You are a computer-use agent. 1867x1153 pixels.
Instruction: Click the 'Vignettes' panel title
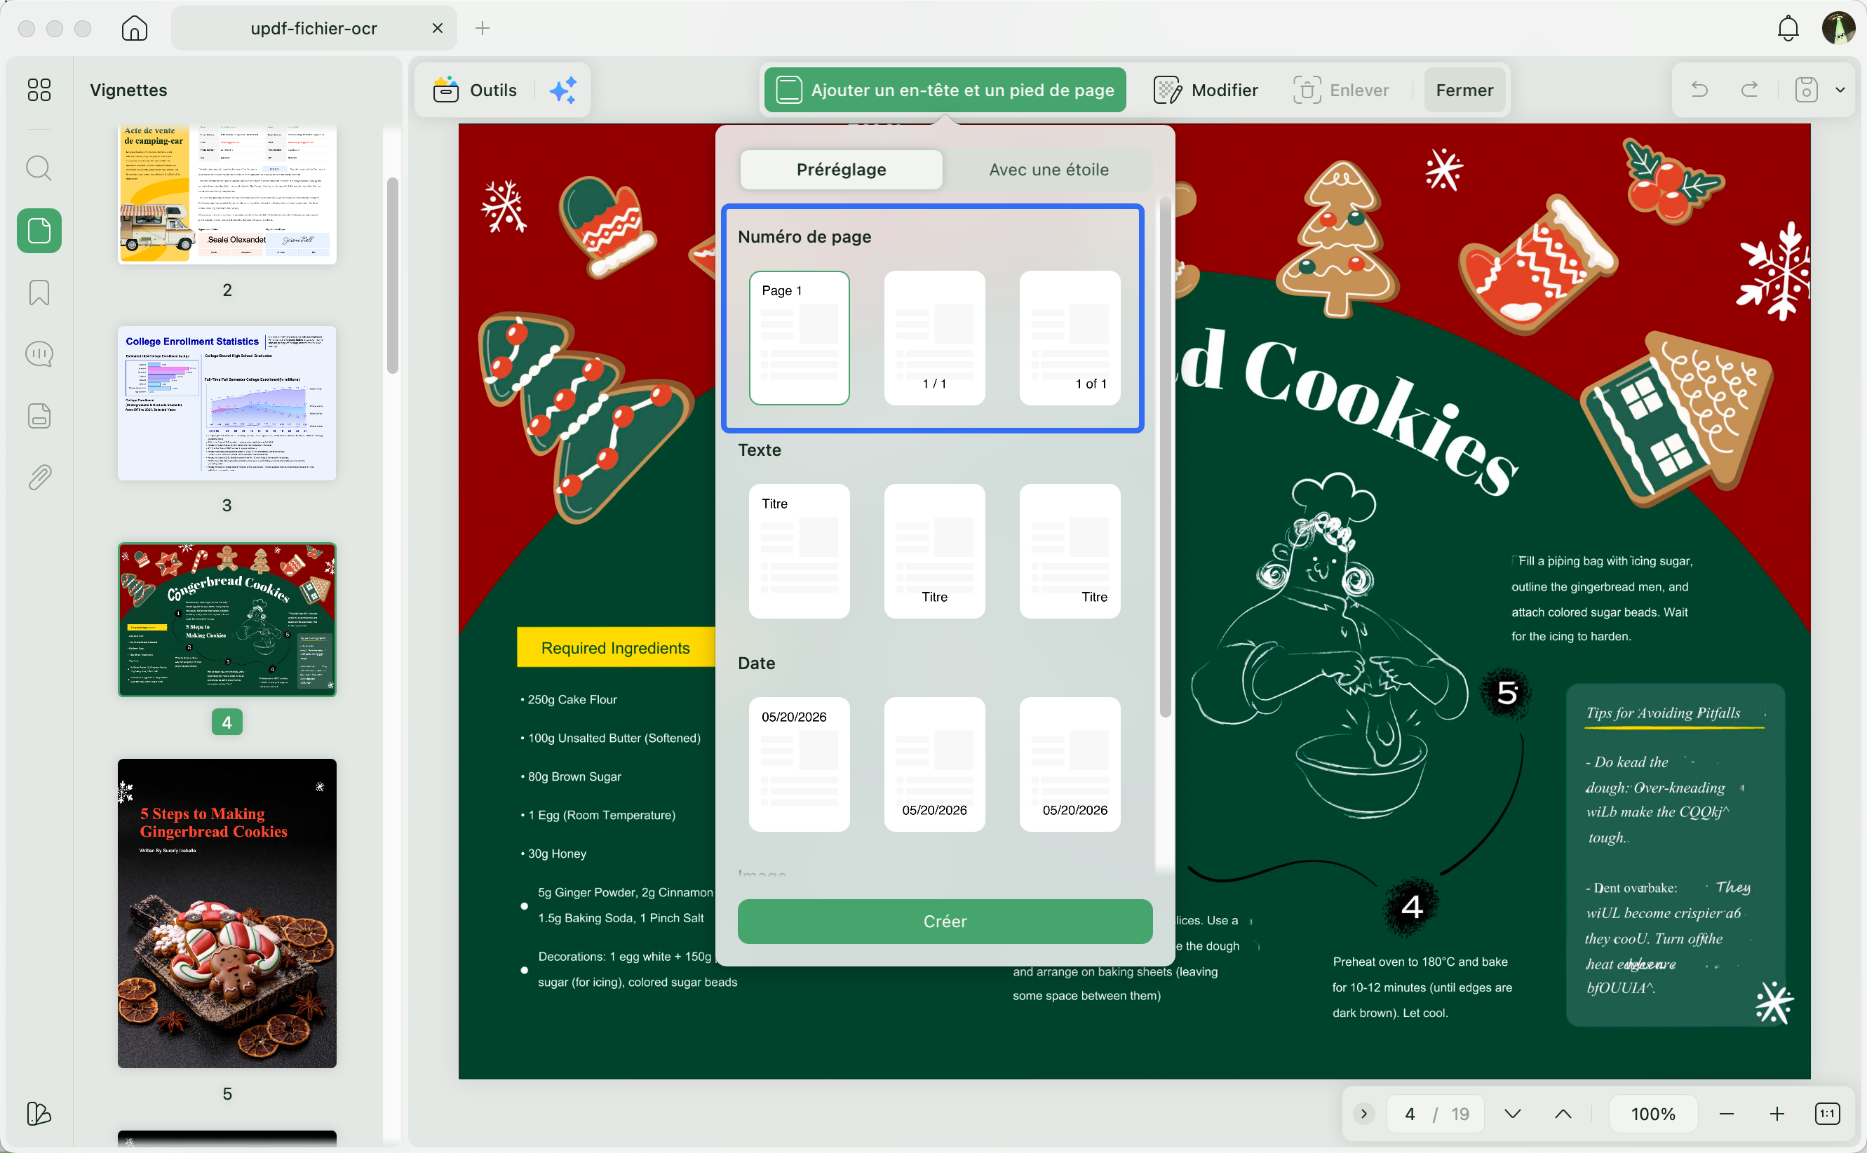click(128, 90)
